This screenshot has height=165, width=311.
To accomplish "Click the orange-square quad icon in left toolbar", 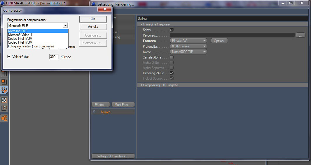I will pyautogui.click(x=4, y=82).
